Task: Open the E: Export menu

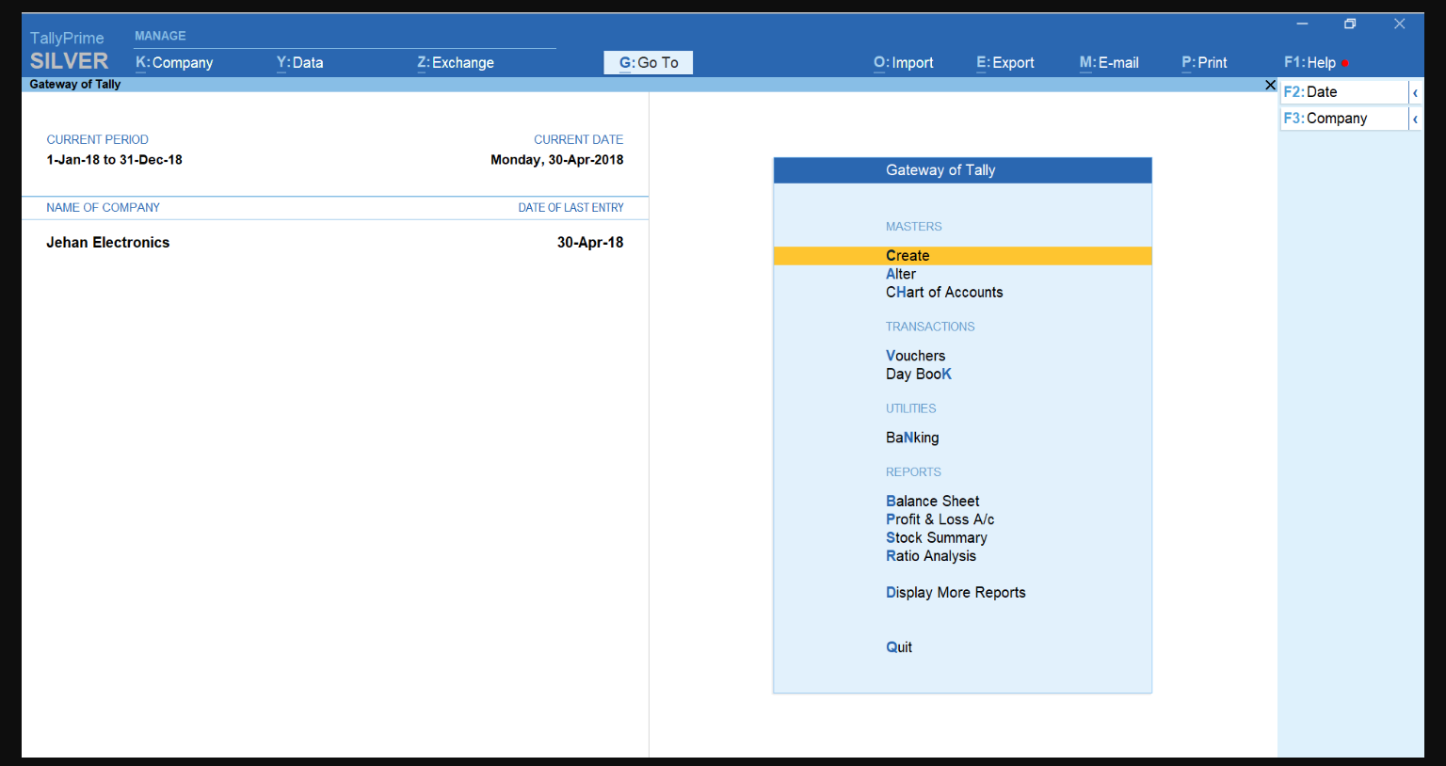Action: click(x=1005, y=63)
